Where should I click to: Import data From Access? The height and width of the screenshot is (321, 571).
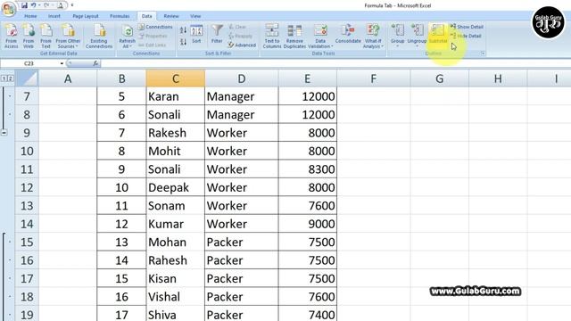tap(12, 36)
